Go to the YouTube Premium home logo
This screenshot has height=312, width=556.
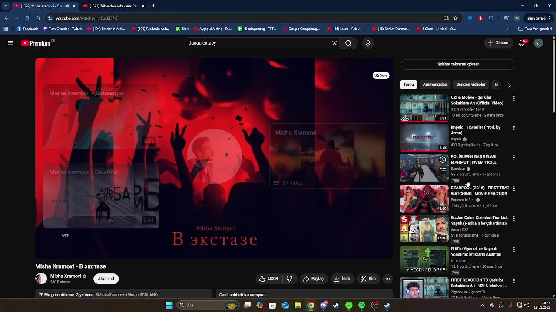[36, 43]
